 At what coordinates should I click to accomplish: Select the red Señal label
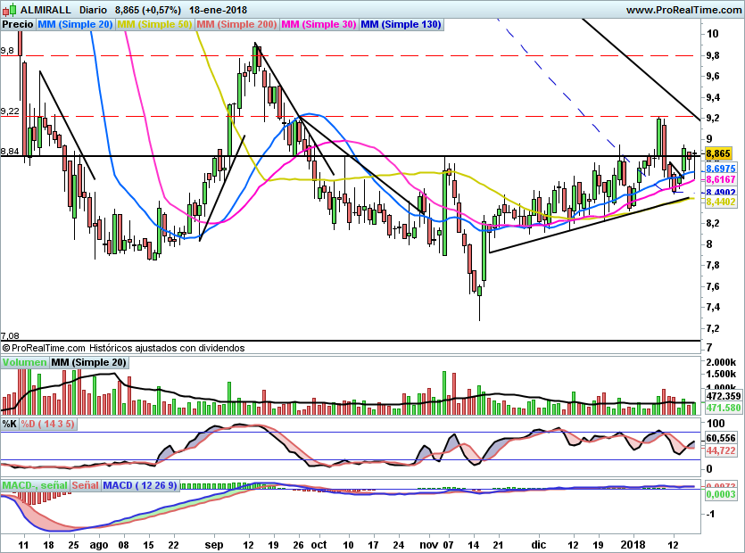pyautogui.click(x=85, y=485)
